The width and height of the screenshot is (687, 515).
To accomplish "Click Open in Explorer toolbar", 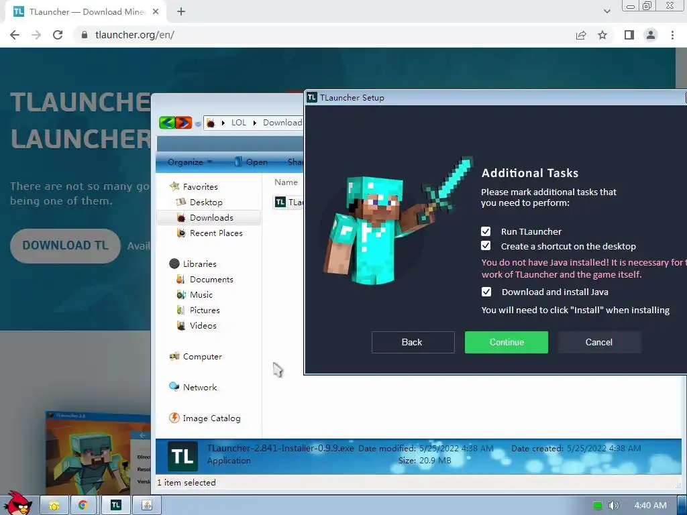I will (251, 162).
